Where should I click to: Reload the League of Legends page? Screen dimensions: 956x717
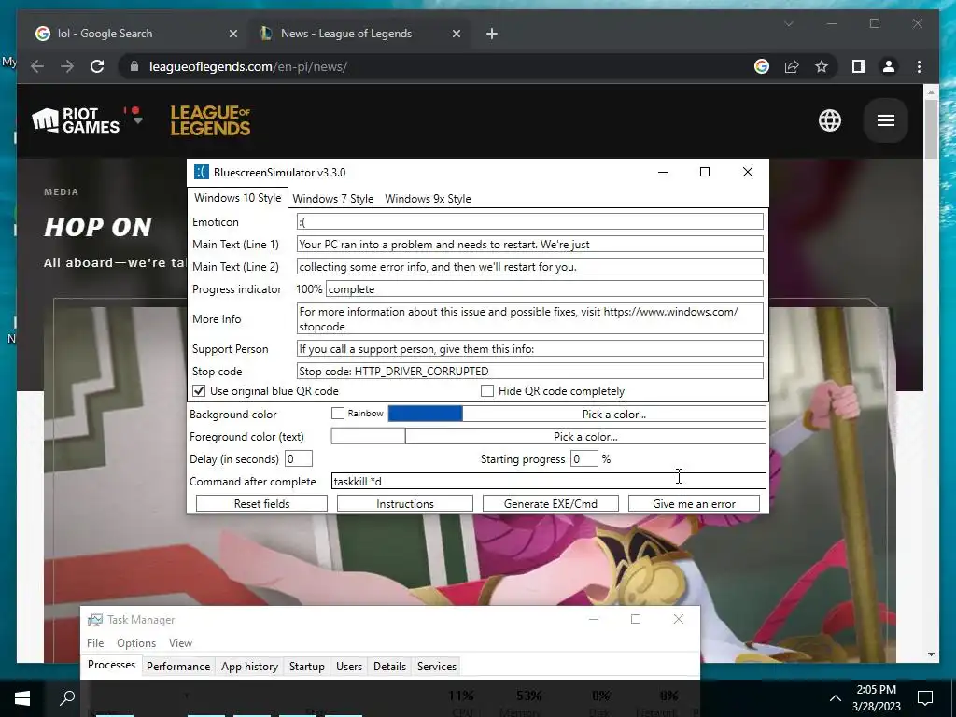[97, 66]
